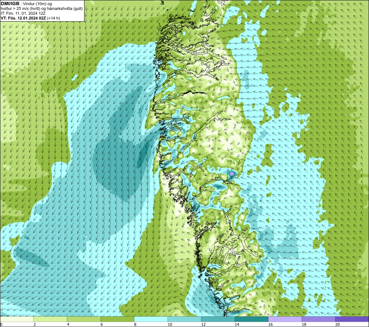Image resolution: width=369 pixels, height=327 pixels.
Task: Click the scale label '4'
Action: pyautogui.click(x=68, y=324)
